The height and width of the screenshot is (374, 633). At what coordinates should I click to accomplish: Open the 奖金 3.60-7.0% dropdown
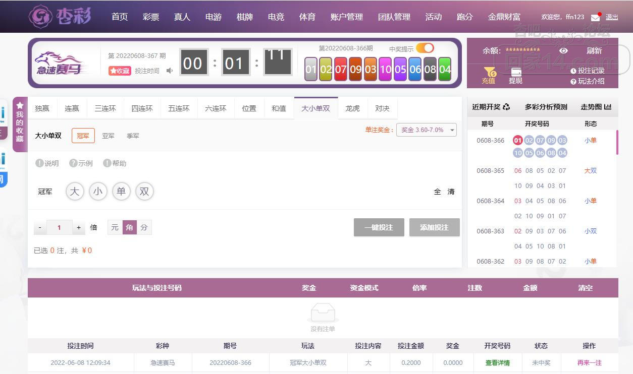coord(426,130)
